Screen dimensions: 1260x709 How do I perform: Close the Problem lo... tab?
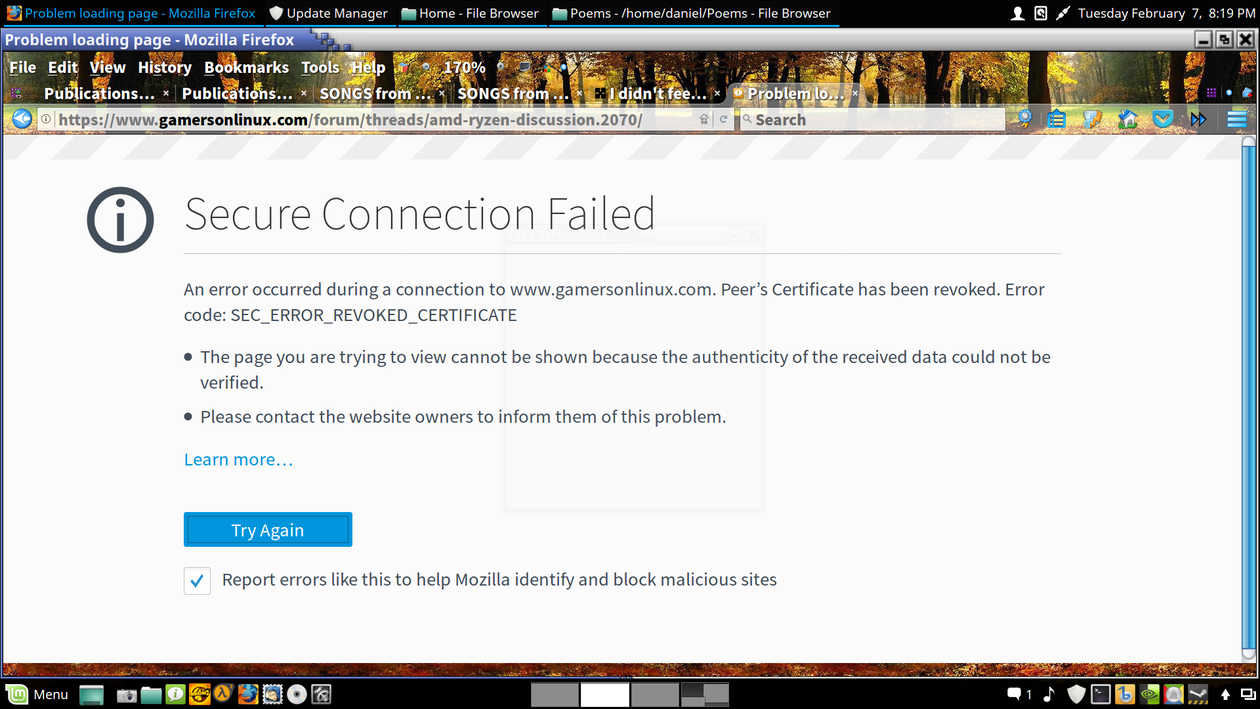click(855, 93)
